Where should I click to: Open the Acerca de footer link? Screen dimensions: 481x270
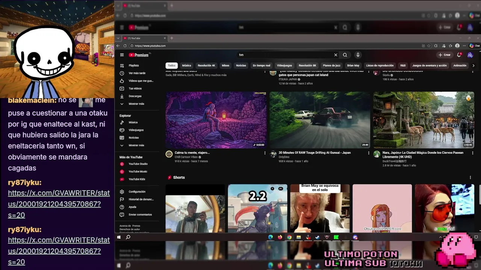(x=125, y=226)
